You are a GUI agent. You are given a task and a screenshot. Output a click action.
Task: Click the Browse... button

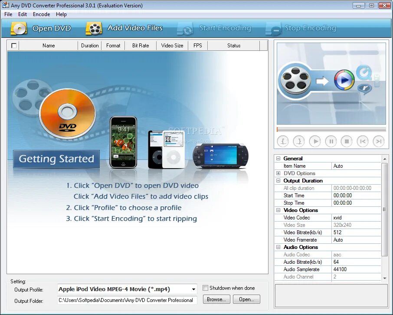[216, 299]
